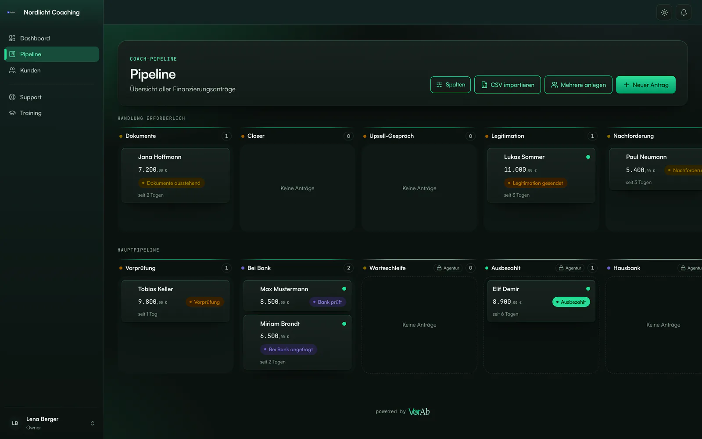Open Training in the sidebar
The image size is (702, 439).
(52, 113)
